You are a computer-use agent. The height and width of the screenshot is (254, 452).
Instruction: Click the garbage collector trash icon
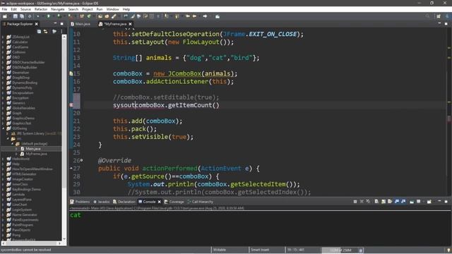pos(361,250)
